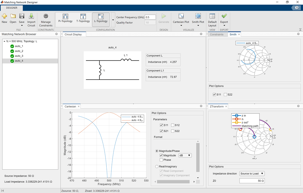Click the scroll-right arrow in Plot Options
This screenshot has width=303, height=193.
[194, 182]
